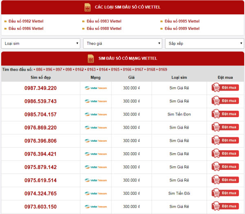
Task: Filter by prefix 0168
Action: 151,69
